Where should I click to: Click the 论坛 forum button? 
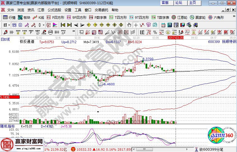[x=179, y=3]
